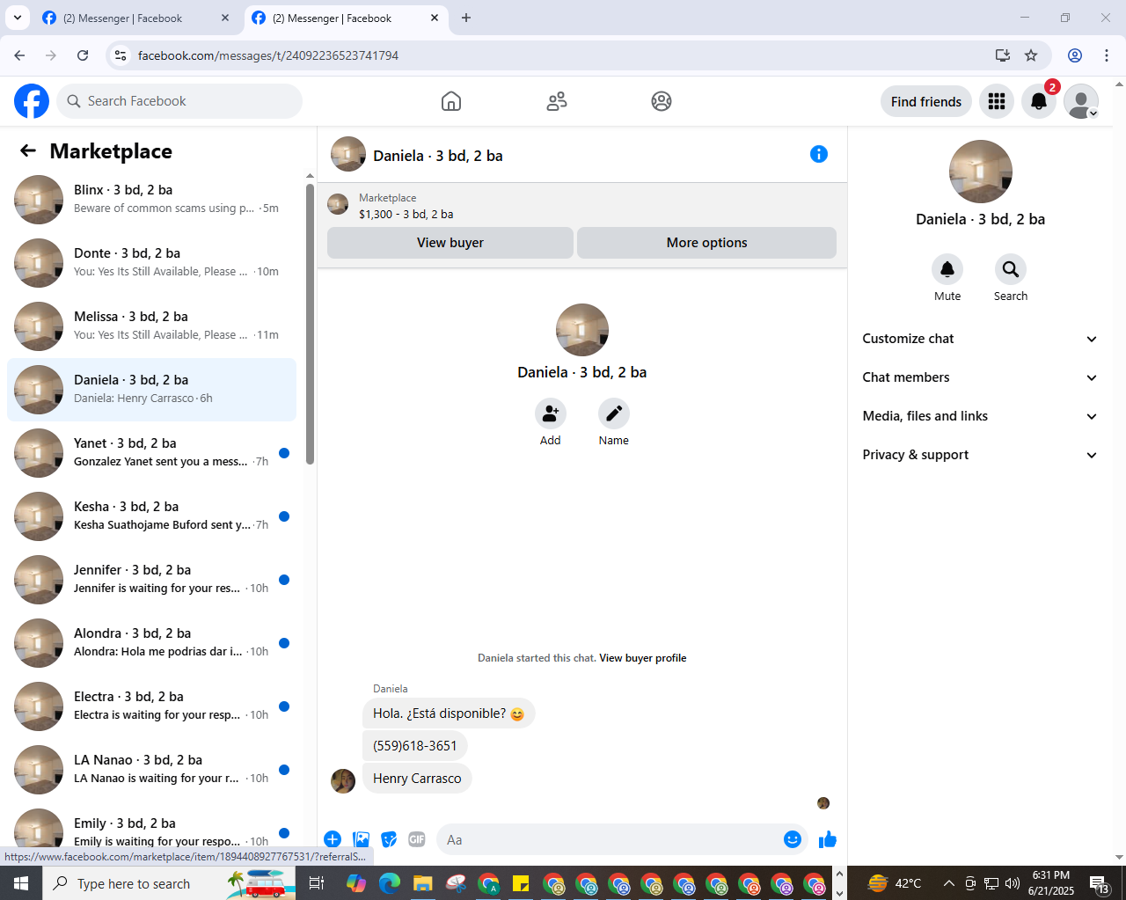
Task: Open the Alondra conversation
Action: pyautogui.click(x=151, y=643)
